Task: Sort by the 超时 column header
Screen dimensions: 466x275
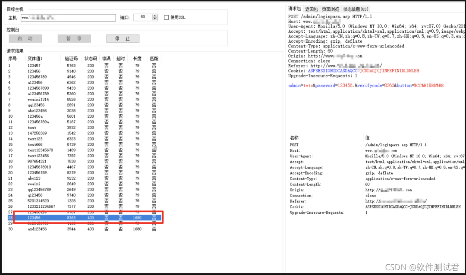Action: [x=120, y=59]
